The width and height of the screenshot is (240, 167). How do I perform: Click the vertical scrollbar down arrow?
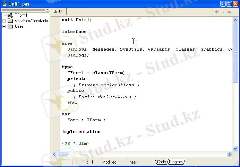coord(235,148)
